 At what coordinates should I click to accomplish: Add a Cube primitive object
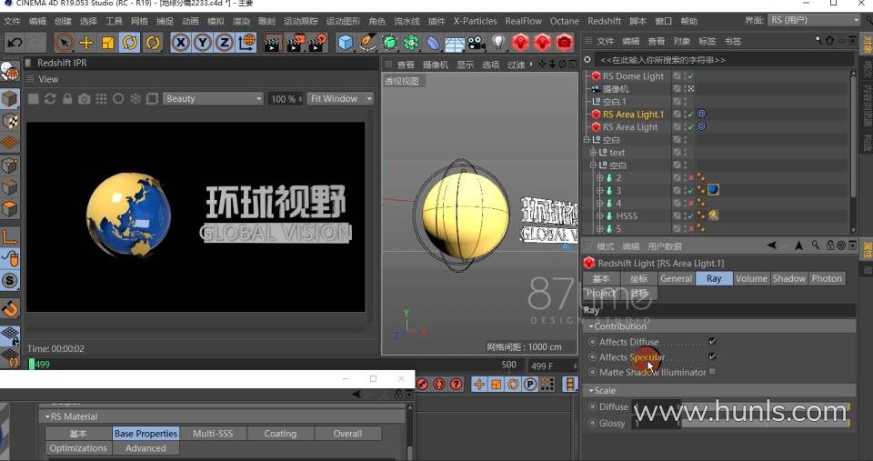coord(346,43)
